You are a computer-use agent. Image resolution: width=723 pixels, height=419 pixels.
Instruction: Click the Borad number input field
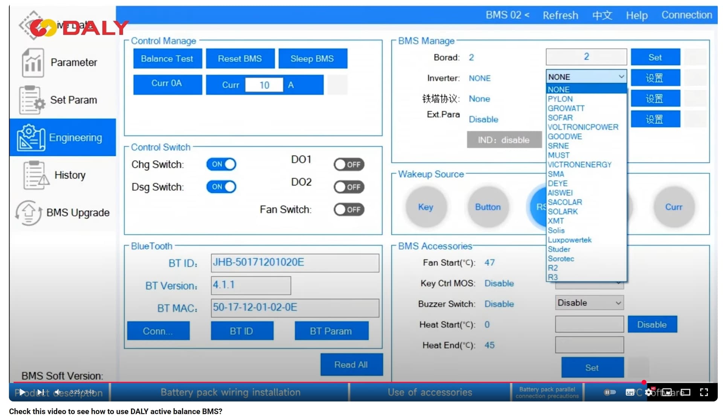[x=586, y=57]
